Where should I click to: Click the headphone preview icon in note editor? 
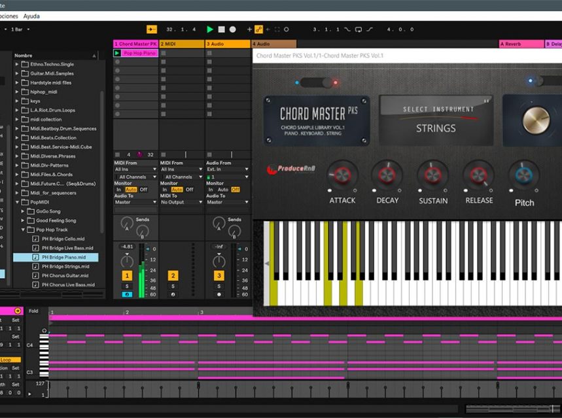44,330
